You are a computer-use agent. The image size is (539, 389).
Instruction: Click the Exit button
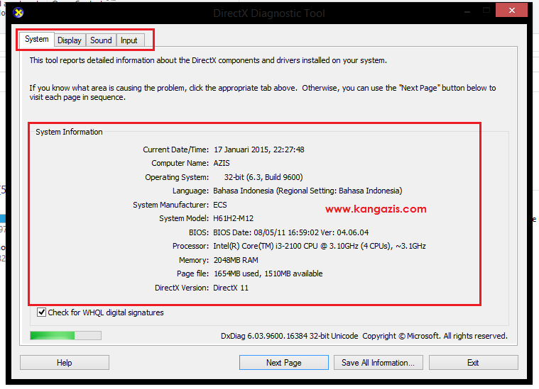pyautogui.click(x=474, y=363)
